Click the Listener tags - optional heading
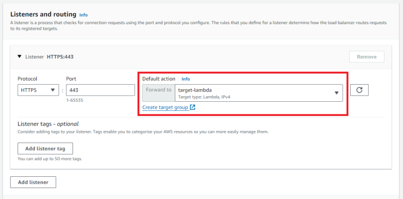 point(48,124)
